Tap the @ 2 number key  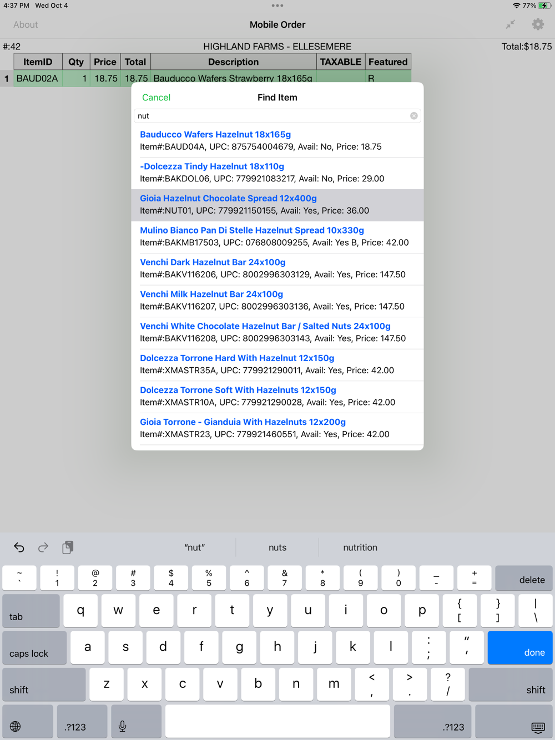[x=95, y=577]
